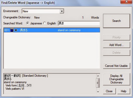The width and height of the screenshot is (133, 98).
Task: Select the English radio button
Action: click(45, 23)
